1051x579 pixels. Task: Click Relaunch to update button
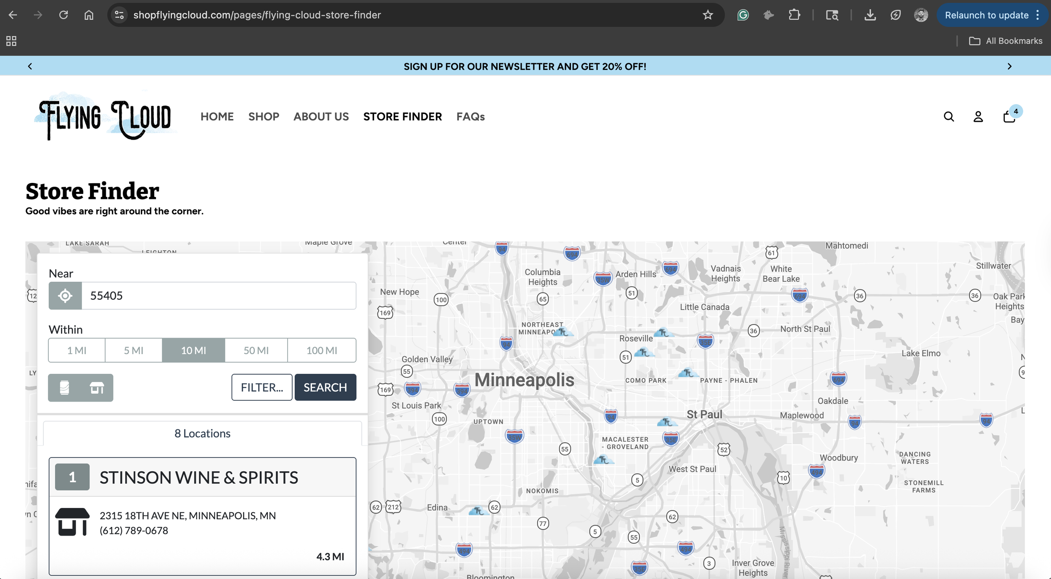[x=986, y=15]
